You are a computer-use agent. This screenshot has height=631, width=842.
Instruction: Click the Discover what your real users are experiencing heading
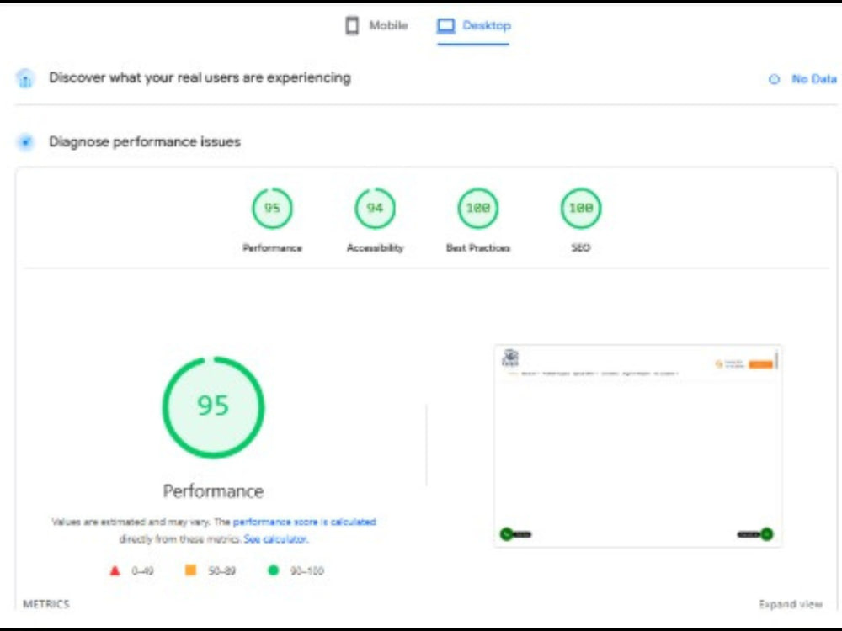coord(200,77)
